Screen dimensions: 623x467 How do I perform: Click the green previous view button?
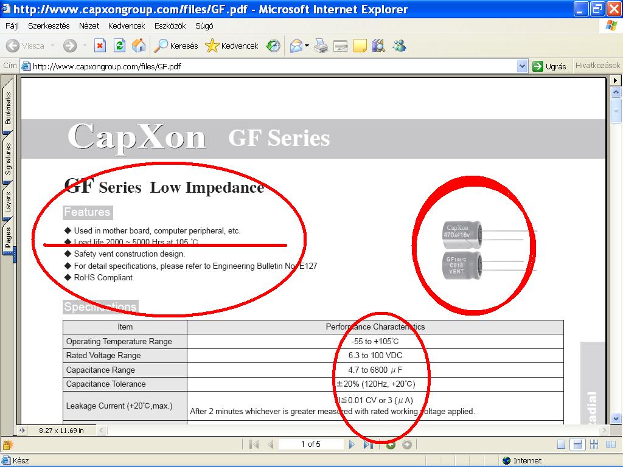coord(391,445)
